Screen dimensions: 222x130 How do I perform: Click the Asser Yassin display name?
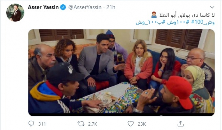(x=43, y=7)
